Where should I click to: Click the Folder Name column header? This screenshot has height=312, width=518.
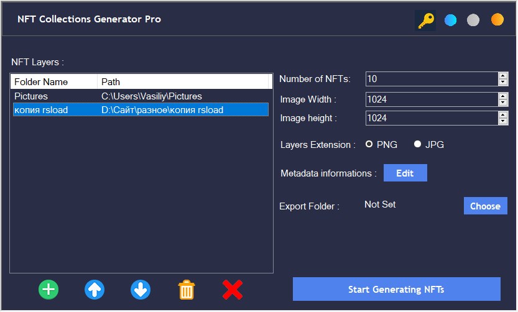click(x=54, y=82)
